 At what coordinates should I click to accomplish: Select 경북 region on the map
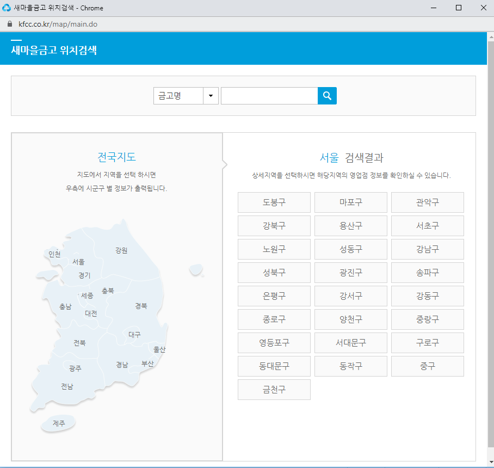(141, 306)
